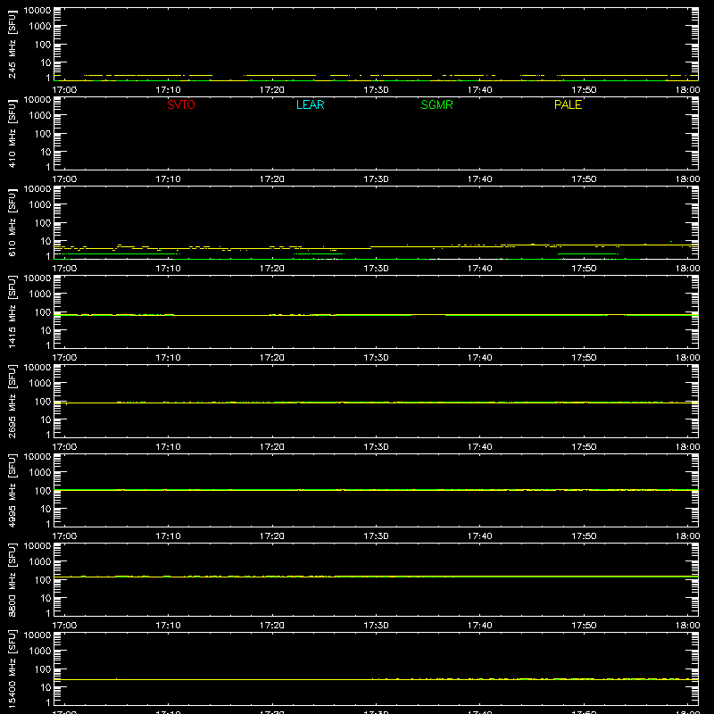
Task: Select the 410 MHz [SFU] axis title
Action: pos(12,133)
